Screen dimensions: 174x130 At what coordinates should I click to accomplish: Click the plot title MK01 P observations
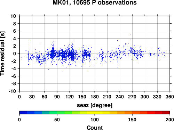click(95, 2)
